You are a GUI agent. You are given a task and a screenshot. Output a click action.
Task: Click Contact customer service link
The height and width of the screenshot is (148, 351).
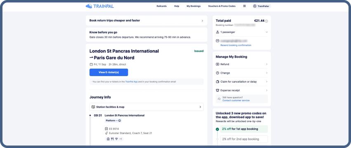pyautogui.click(x=236, y=100)
